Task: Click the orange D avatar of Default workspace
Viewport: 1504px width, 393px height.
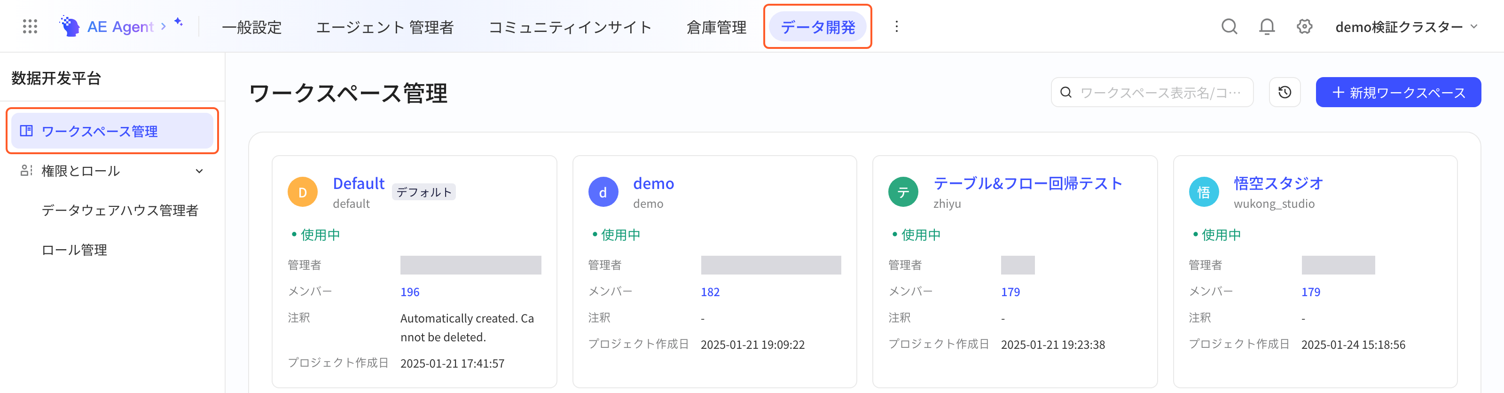Action: pos(302,192)
